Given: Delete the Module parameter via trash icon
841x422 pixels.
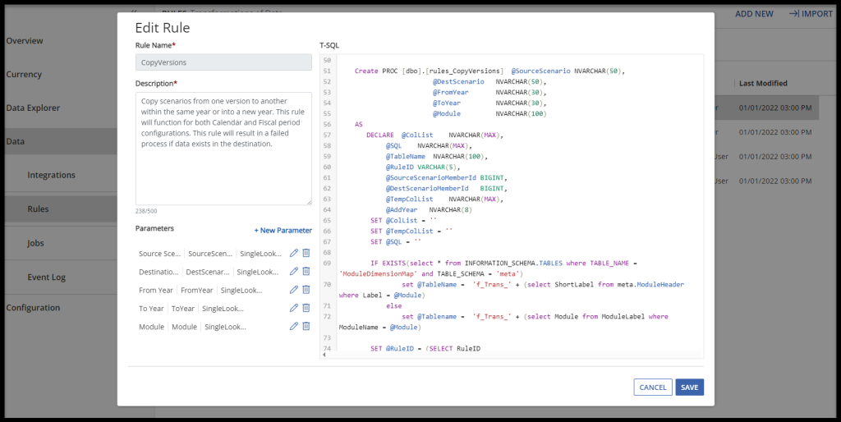Looking at the screenshot, I should [306, 326].
